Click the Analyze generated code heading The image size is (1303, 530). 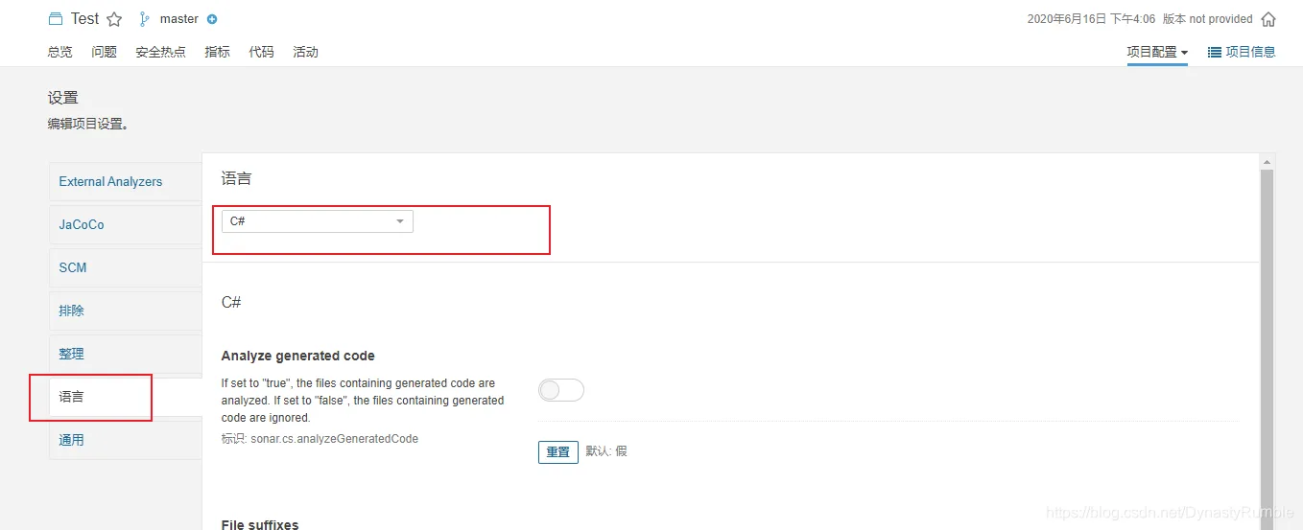297,356
